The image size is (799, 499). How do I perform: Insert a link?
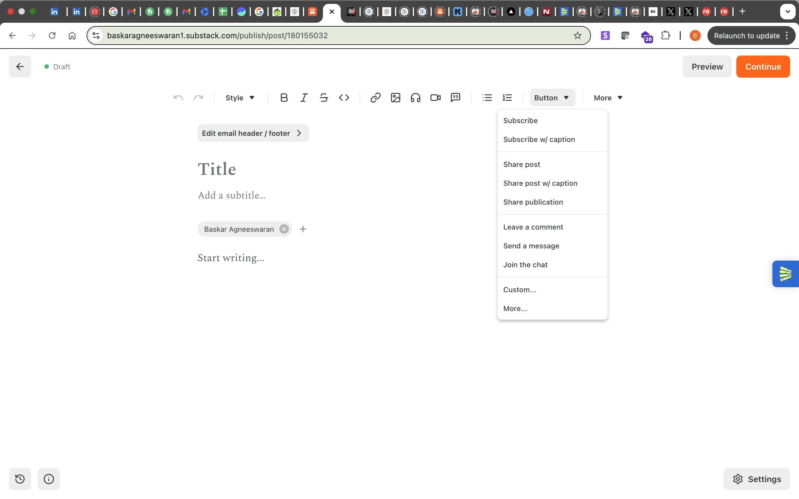click(x=375, y=98)
